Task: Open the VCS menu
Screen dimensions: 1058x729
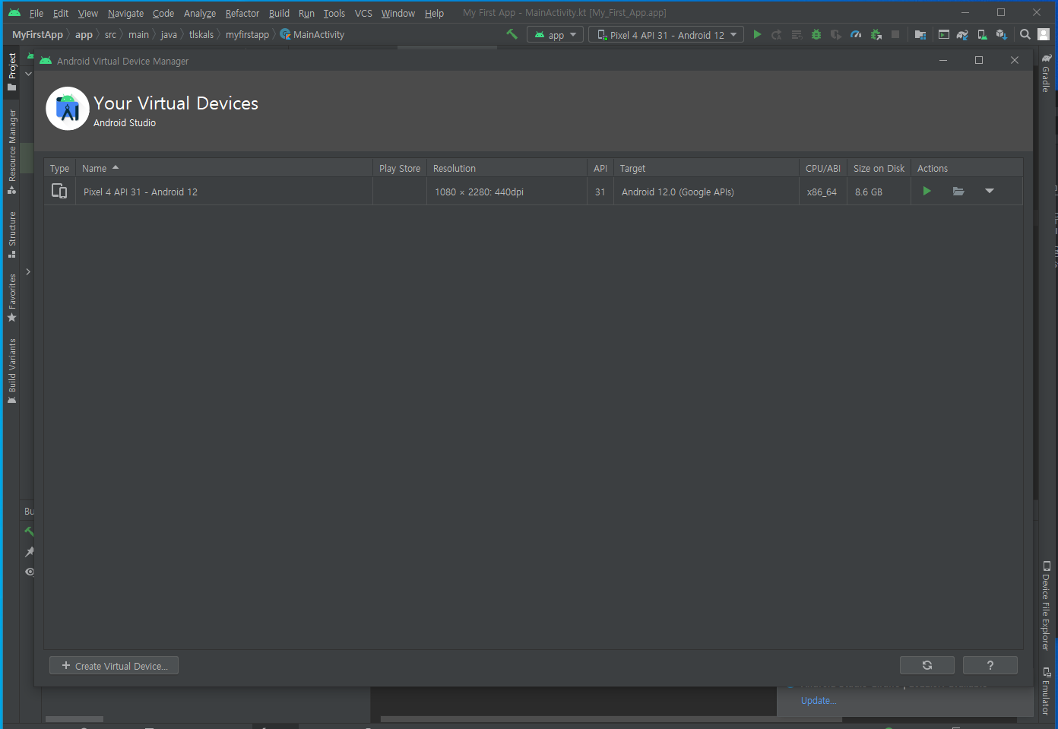Action: click(x=363, y=13)
